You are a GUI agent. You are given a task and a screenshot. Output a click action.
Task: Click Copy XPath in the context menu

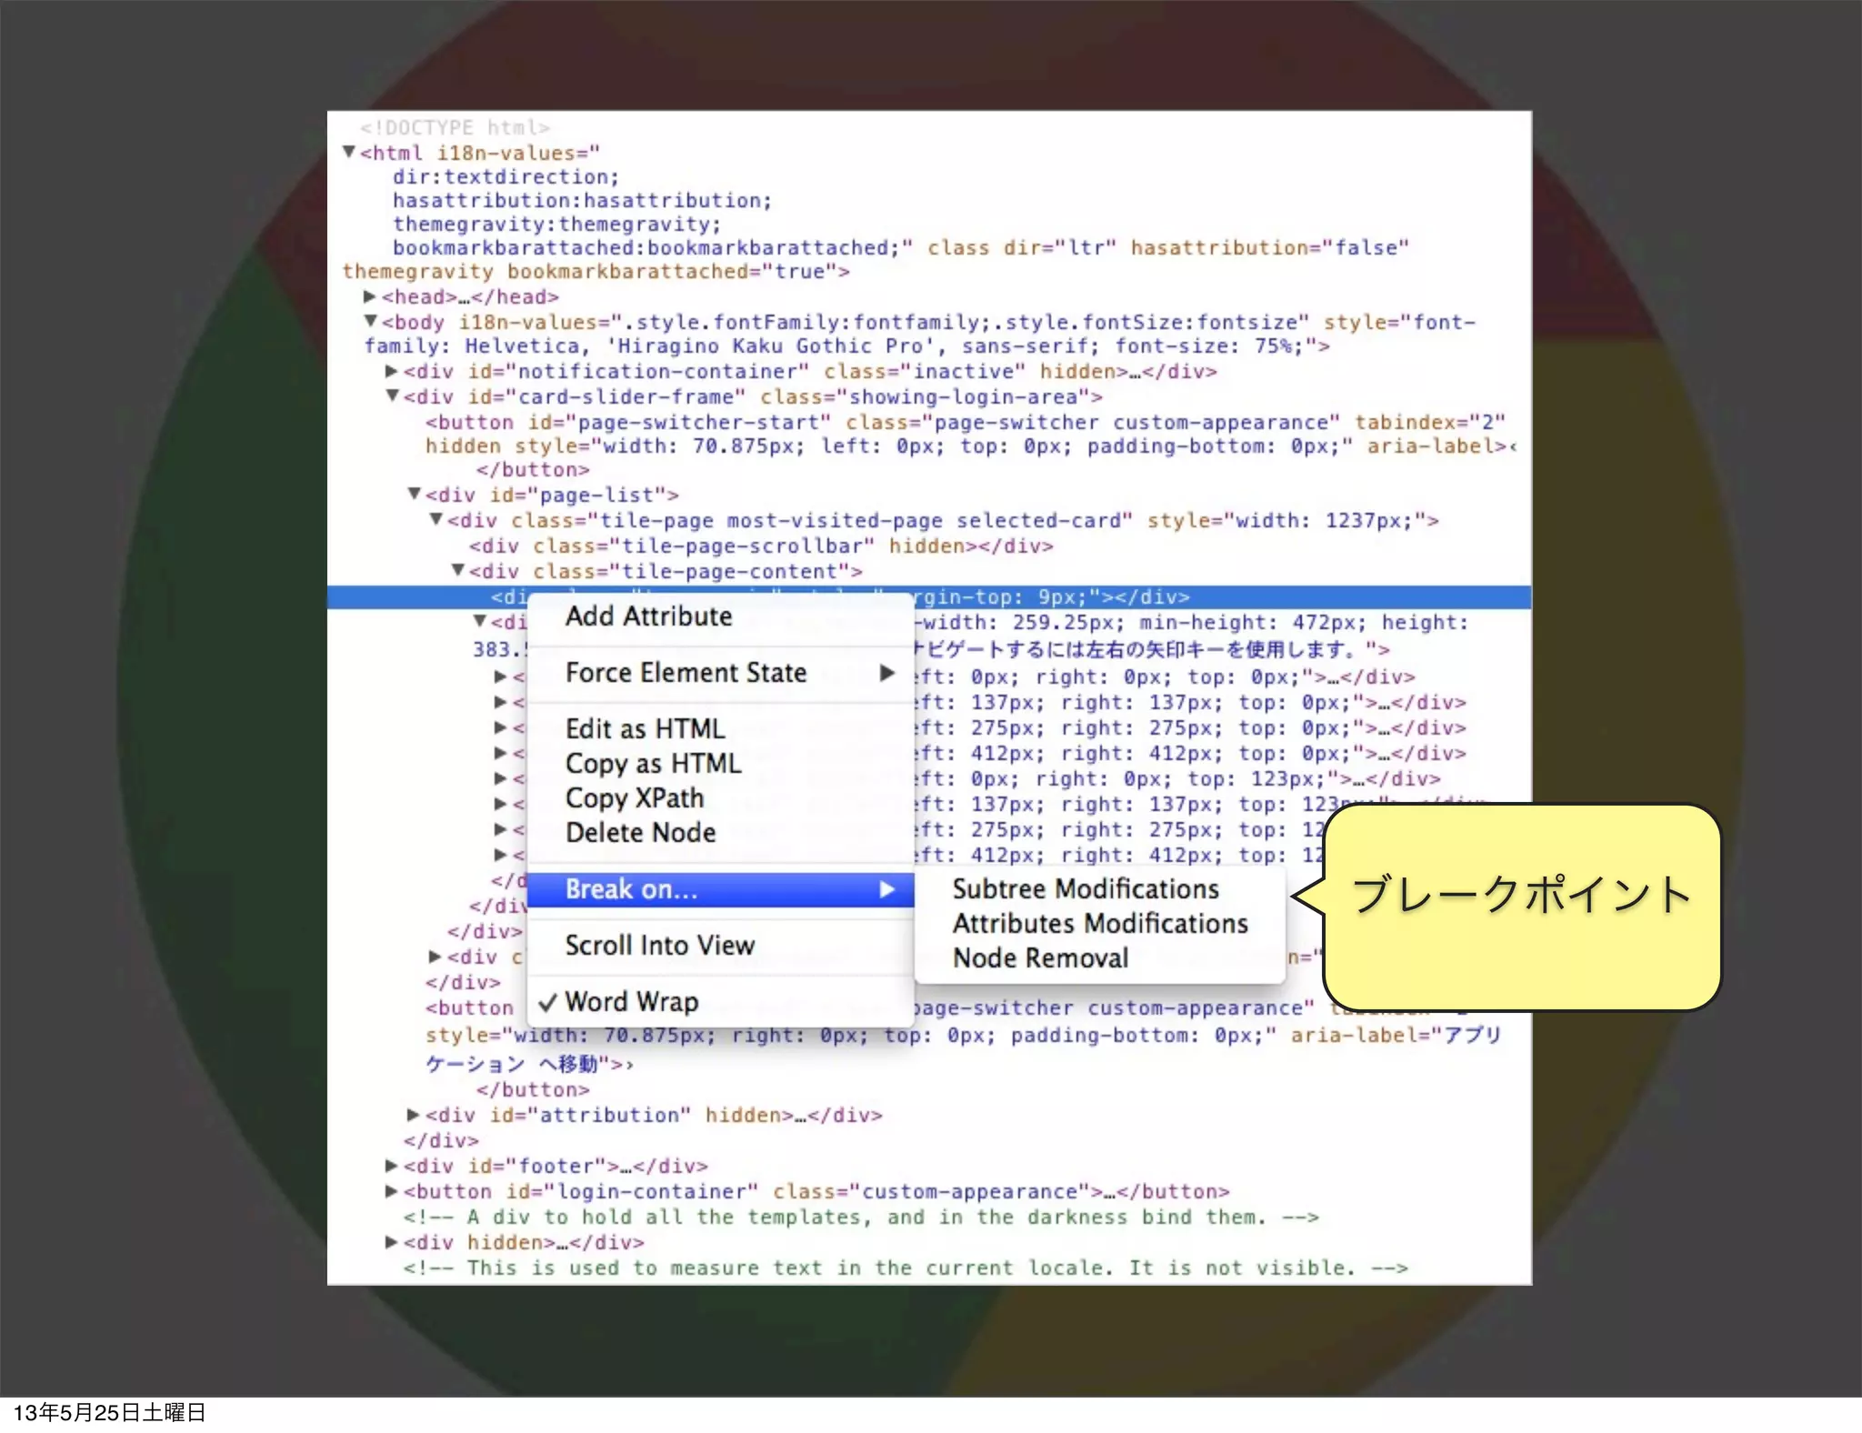634,798
